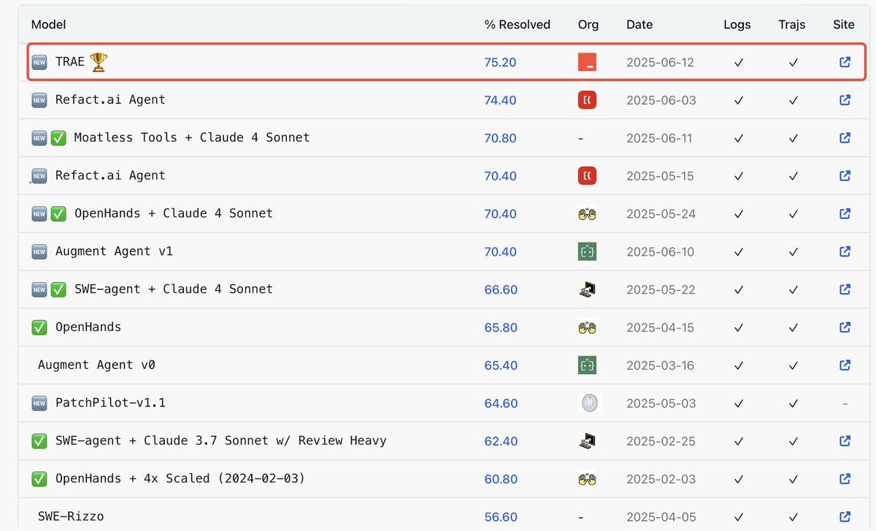Select the verified badge on SWE-agent + Claude 4 Sonnet
Image resolution: width=876 pixels, height=531 pixels.
coord(57,289)
